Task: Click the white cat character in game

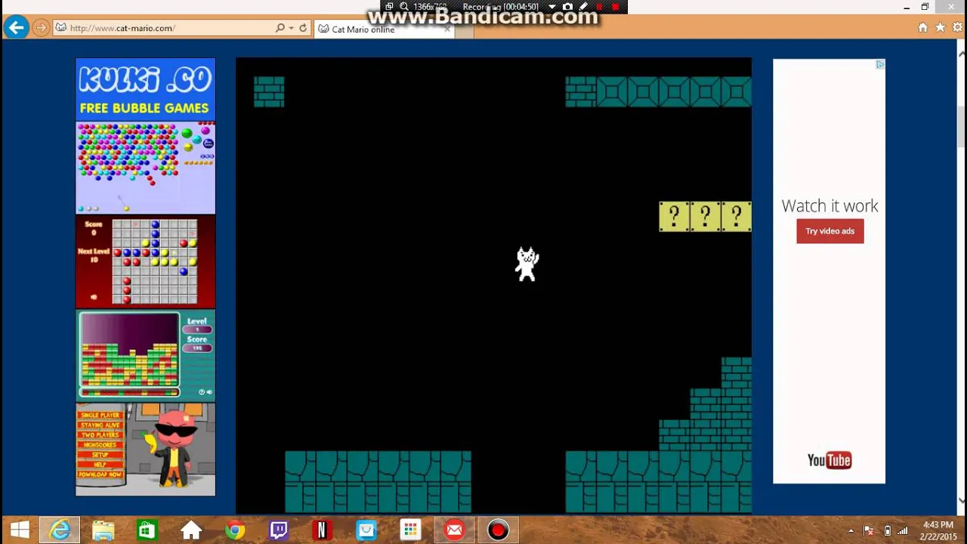Action: click(x=527, y=264)
